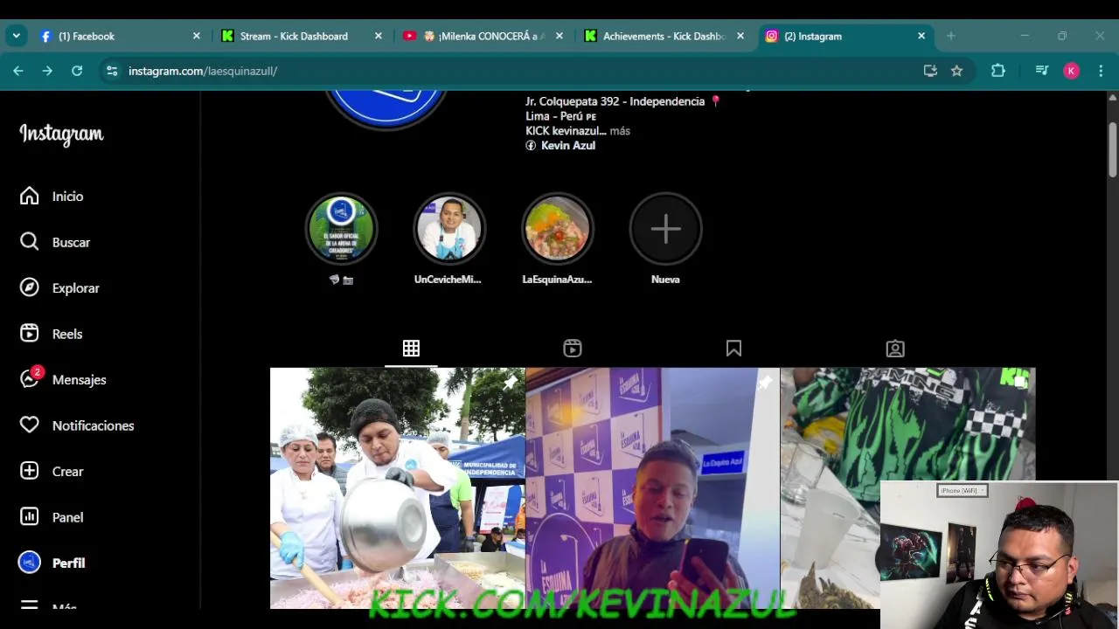Bookmark this page with star icon

click(x=957, y=71)
